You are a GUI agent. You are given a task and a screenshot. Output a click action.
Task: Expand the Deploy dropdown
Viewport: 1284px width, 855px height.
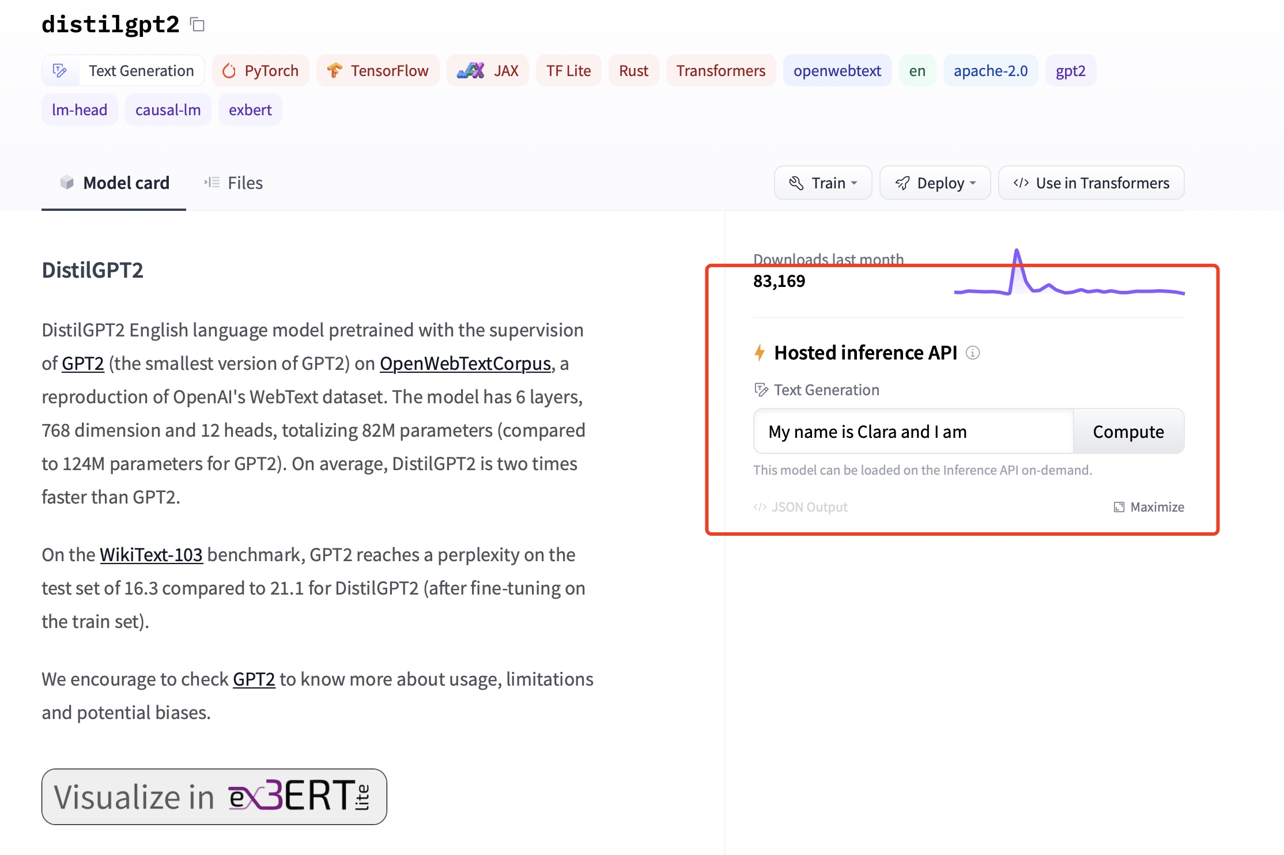935,183
